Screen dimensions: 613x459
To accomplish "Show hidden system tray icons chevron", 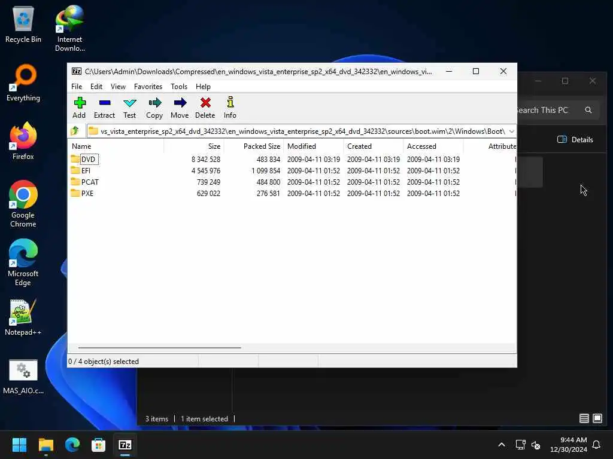I will click(502, 445).
